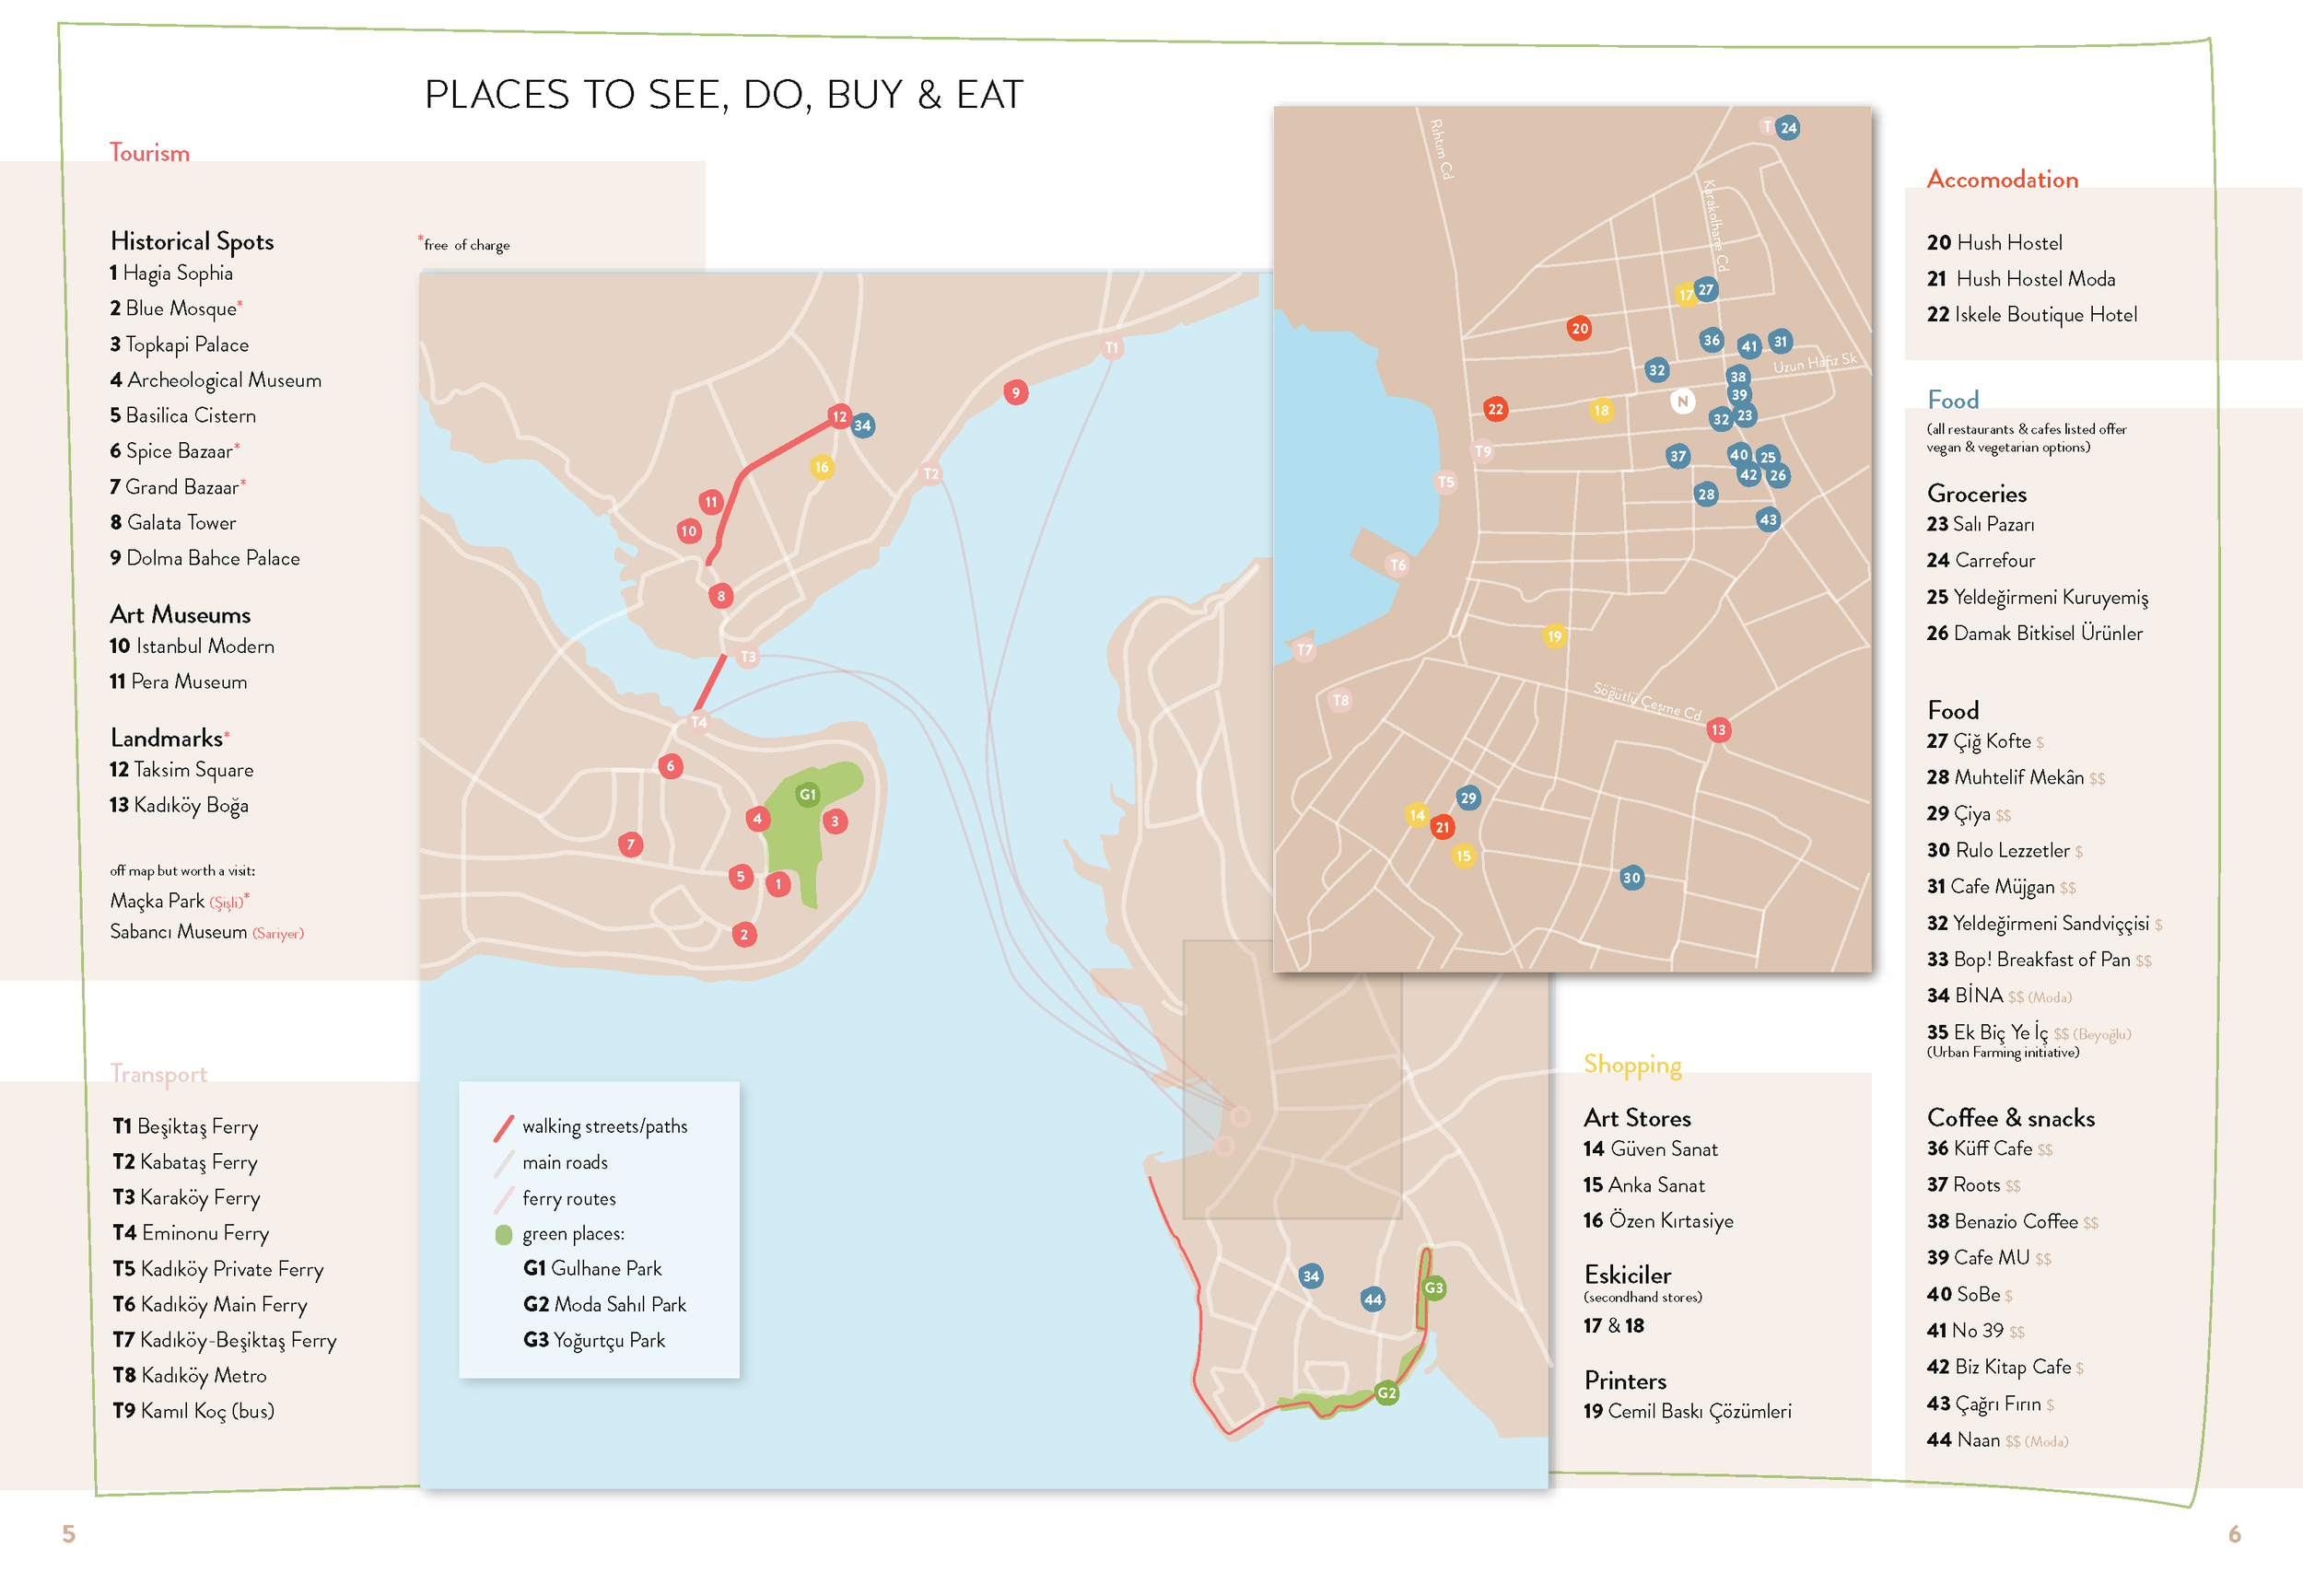This screenshot has height=1596, width=2303.
Task: Click the green places legend dot
Action: (504, 1235)
